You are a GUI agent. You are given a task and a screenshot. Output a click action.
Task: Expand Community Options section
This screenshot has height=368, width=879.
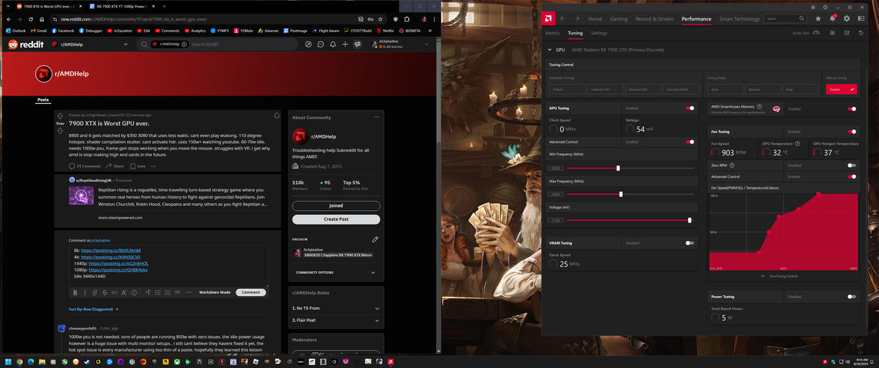pyautogui.click(x=336, y=273)
